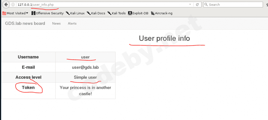Open the Offensive Security bookmark
Image resolution: width=268 pixels, height=120 pixels.
[48, 13]
